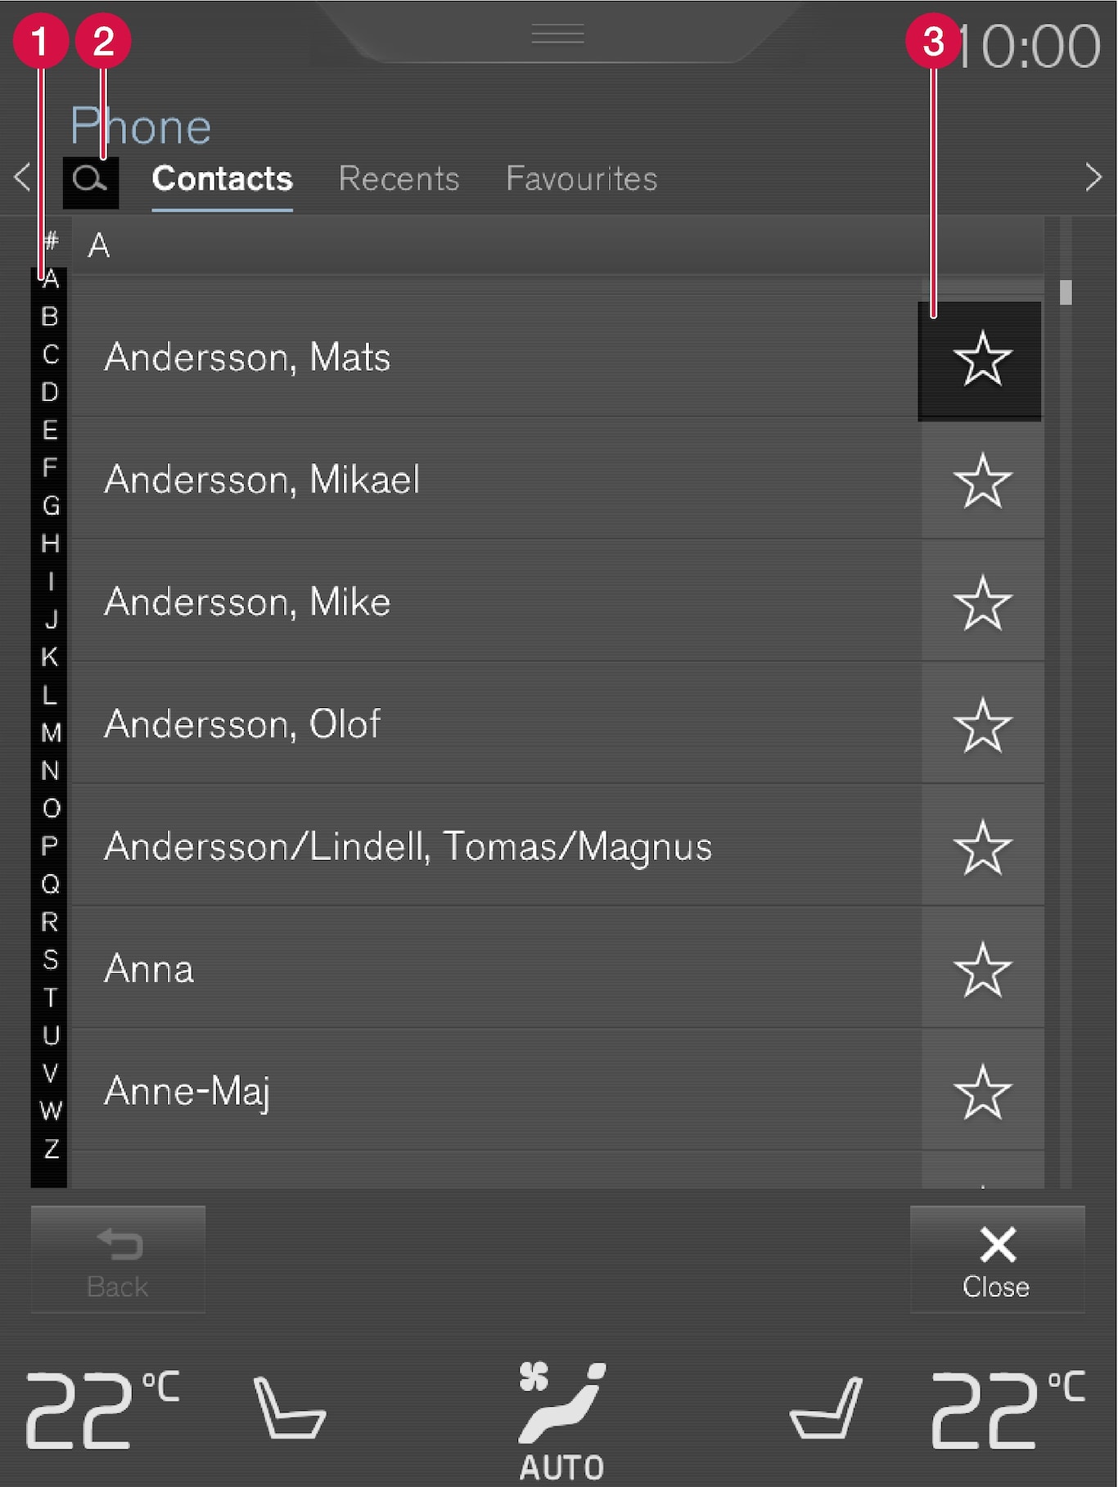The image size is (1118, 1487).
Task: Switch to the Favourites tab
Action: 581,179
